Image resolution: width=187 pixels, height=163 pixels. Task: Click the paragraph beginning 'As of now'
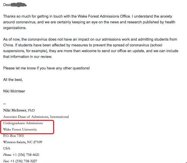coord(91,48)
